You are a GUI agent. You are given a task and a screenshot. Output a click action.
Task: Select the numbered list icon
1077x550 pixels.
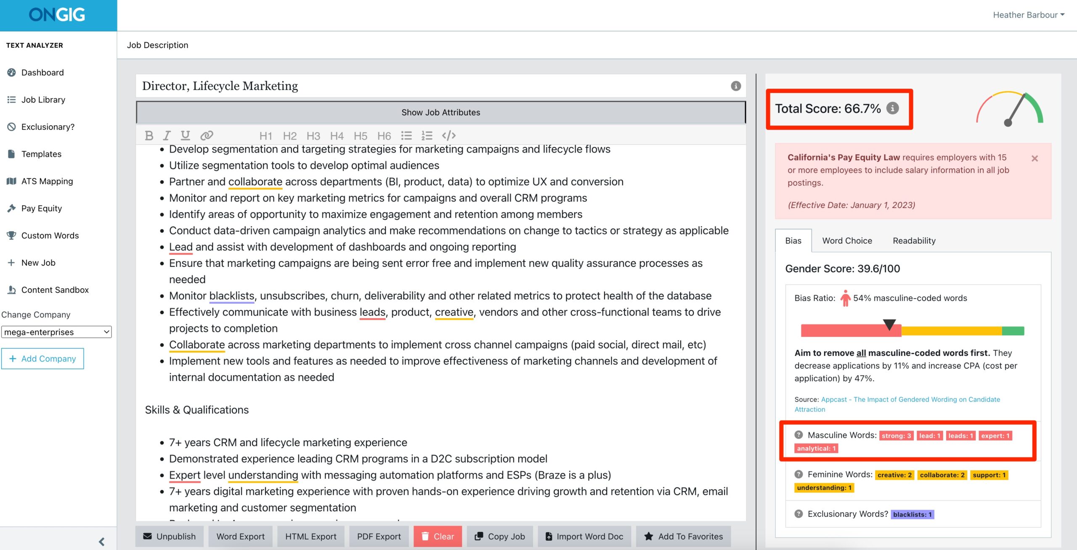click(x=427, y=135)
